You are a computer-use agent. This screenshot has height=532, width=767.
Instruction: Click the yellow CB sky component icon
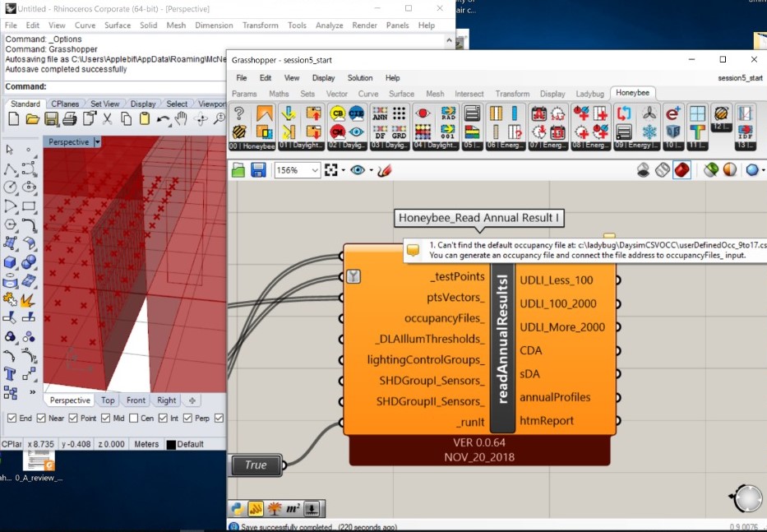pyautogui.click(x=338, y=113)
